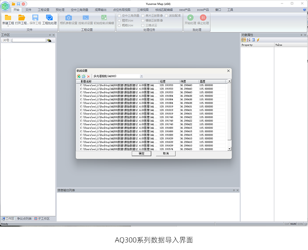Image resolution: width=308 pixels, height=250 pixels.
Task: Open 相机参数设置 camera settings icon
Action: [69, 18]
